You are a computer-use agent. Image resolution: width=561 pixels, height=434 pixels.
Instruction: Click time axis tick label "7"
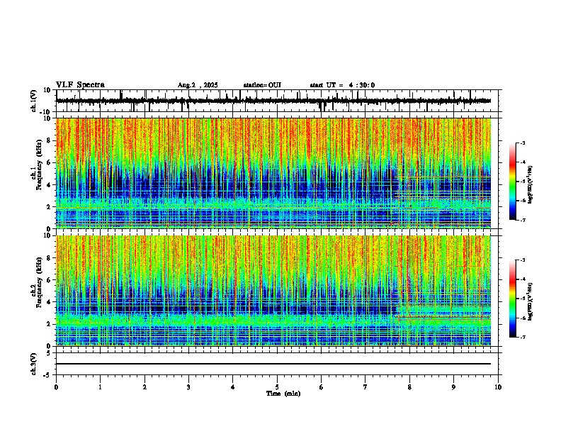pyautogui.click(x=365, y=387)
